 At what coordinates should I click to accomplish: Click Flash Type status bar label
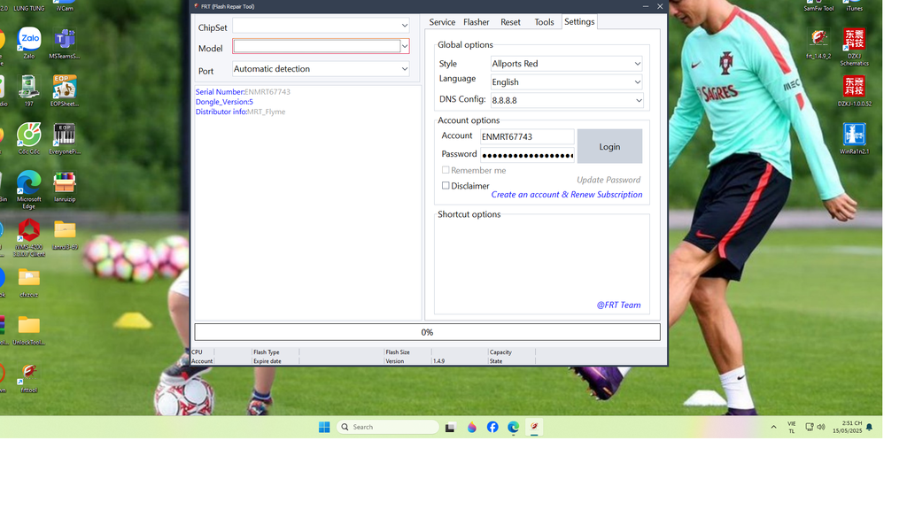(266, 352)
